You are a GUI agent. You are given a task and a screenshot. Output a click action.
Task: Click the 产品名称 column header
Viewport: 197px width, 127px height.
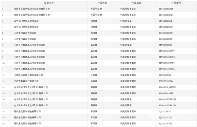[137, 3]
